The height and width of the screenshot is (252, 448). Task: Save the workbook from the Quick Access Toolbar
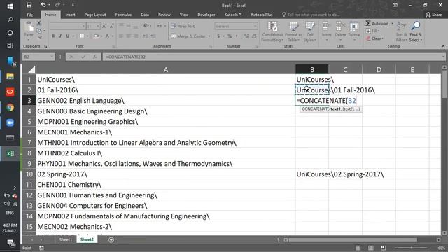[29, 5]
